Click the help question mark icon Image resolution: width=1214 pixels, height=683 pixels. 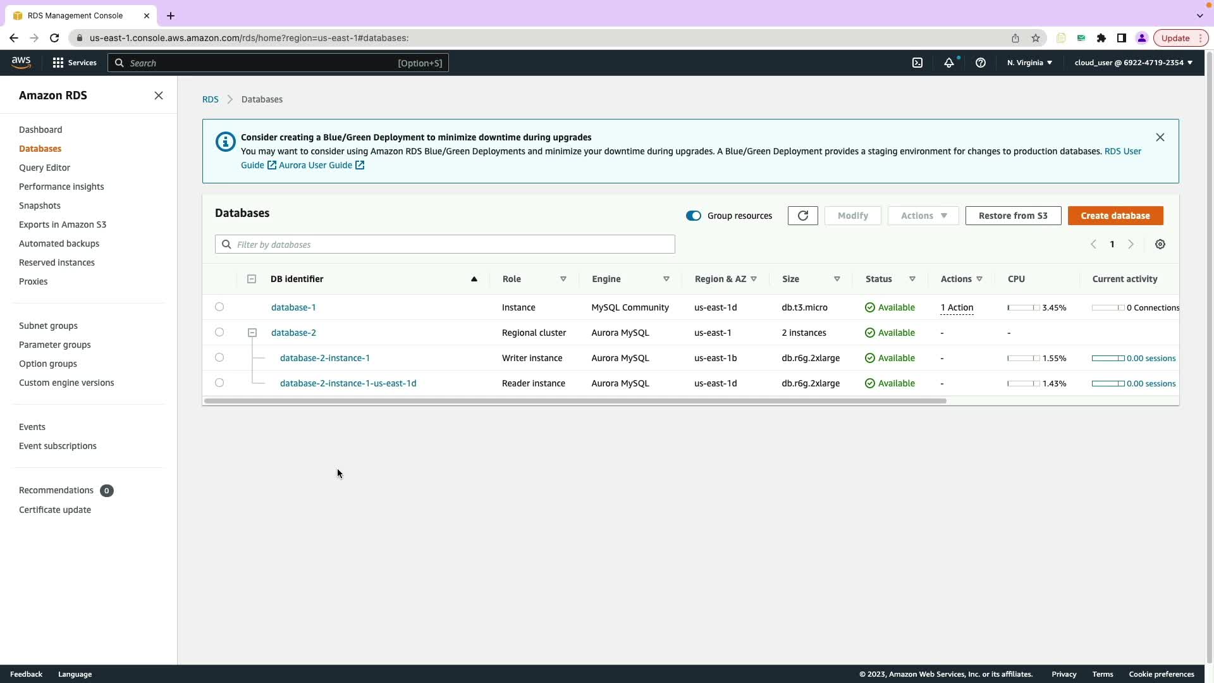point(981,63)
